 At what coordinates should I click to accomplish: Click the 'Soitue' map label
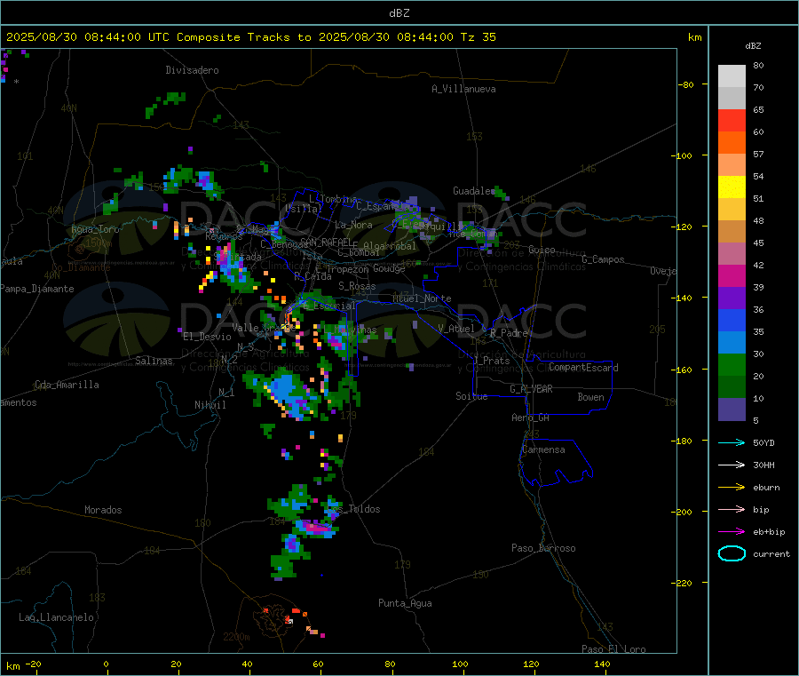[x=471, y=396]
